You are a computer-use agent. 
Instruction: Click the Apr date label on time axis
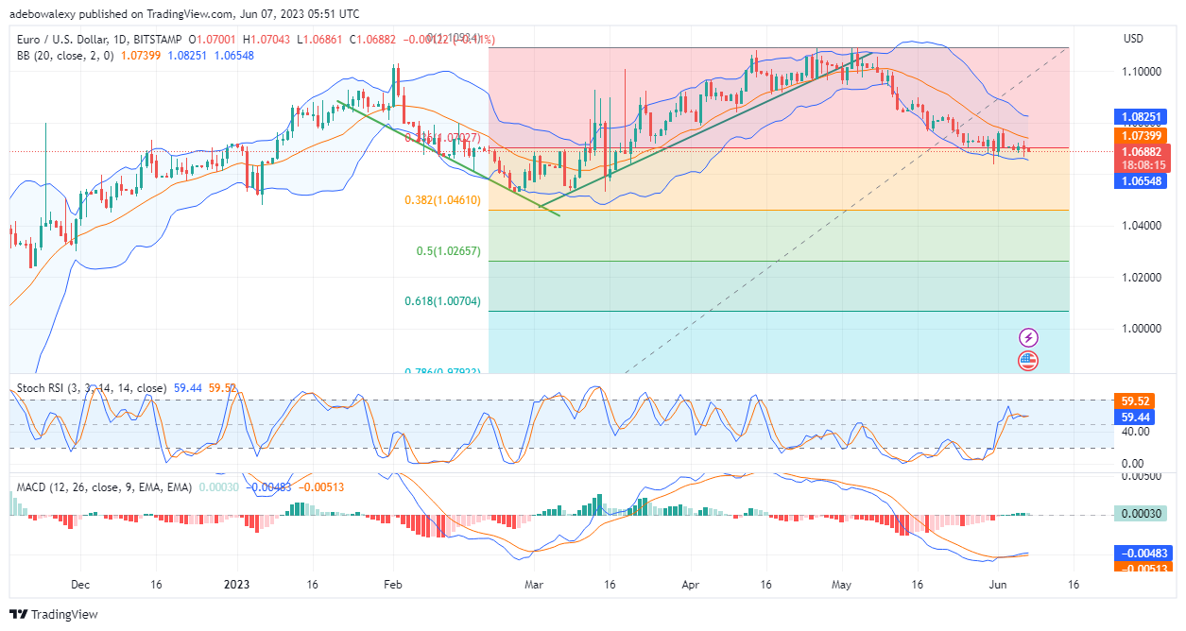point(691,585)
